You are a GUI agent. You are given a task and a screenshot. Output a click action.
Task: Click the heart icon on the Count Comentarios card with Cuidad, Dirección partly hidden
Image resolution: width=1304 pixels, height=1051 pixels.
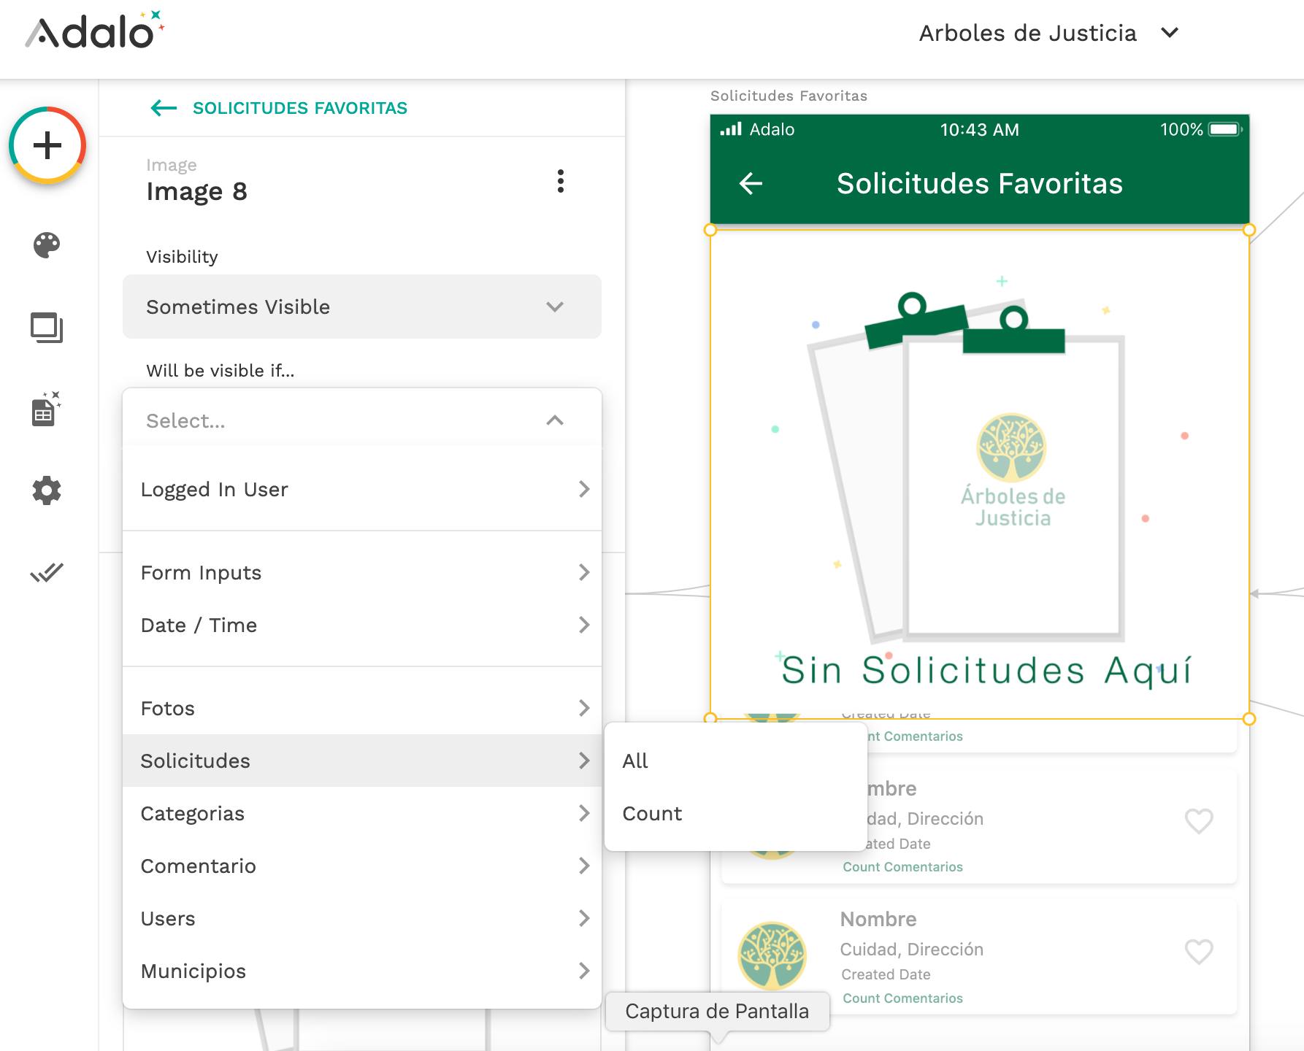click(x=1199, y=821)
